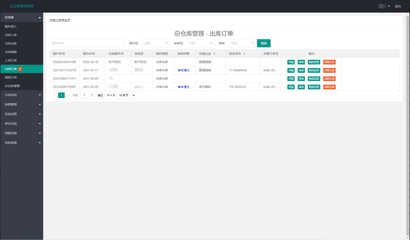Open the 审核员 filter dropdown
Screen dimensions: 410x240
point(200,43)
